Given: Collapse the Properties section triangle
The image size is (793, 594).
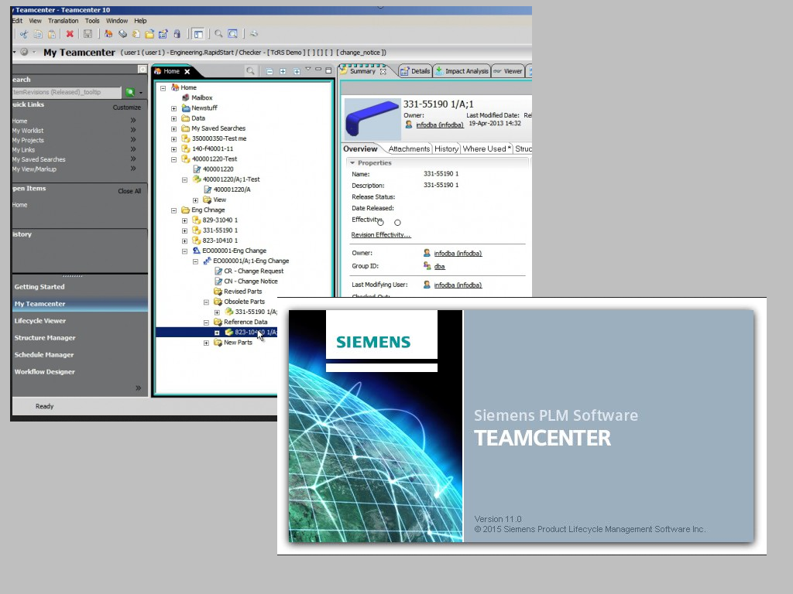Looking at the screenshot, I should click(352, 162).
